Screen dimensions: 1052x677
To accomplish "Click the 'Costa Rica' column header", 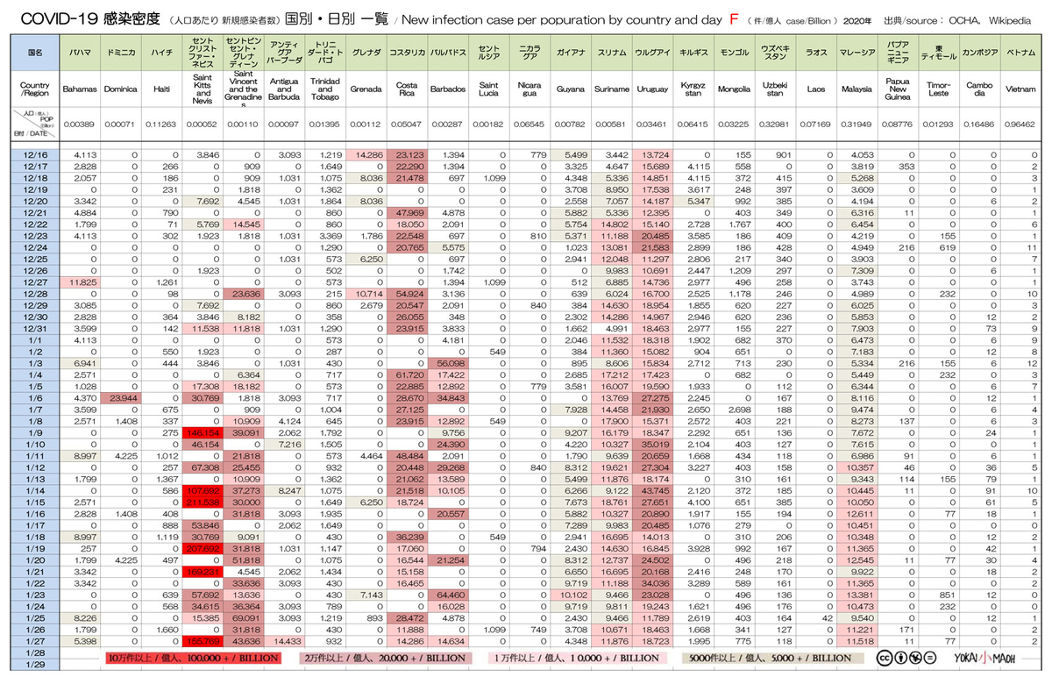I will 407,89.
